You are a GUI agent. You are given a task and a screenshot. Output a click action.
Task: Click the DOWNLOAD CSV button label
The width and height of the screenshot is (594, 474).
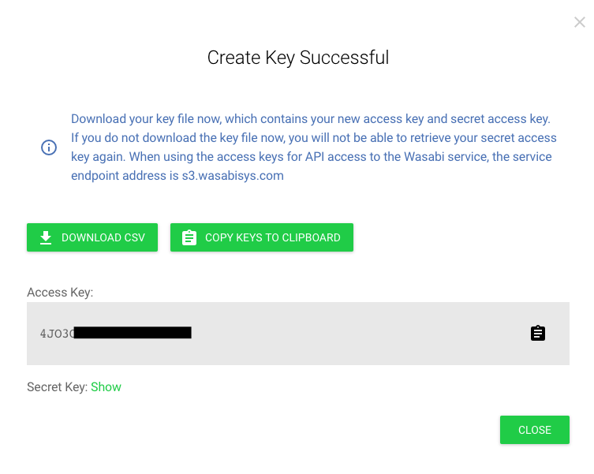[x=103, y=237]
